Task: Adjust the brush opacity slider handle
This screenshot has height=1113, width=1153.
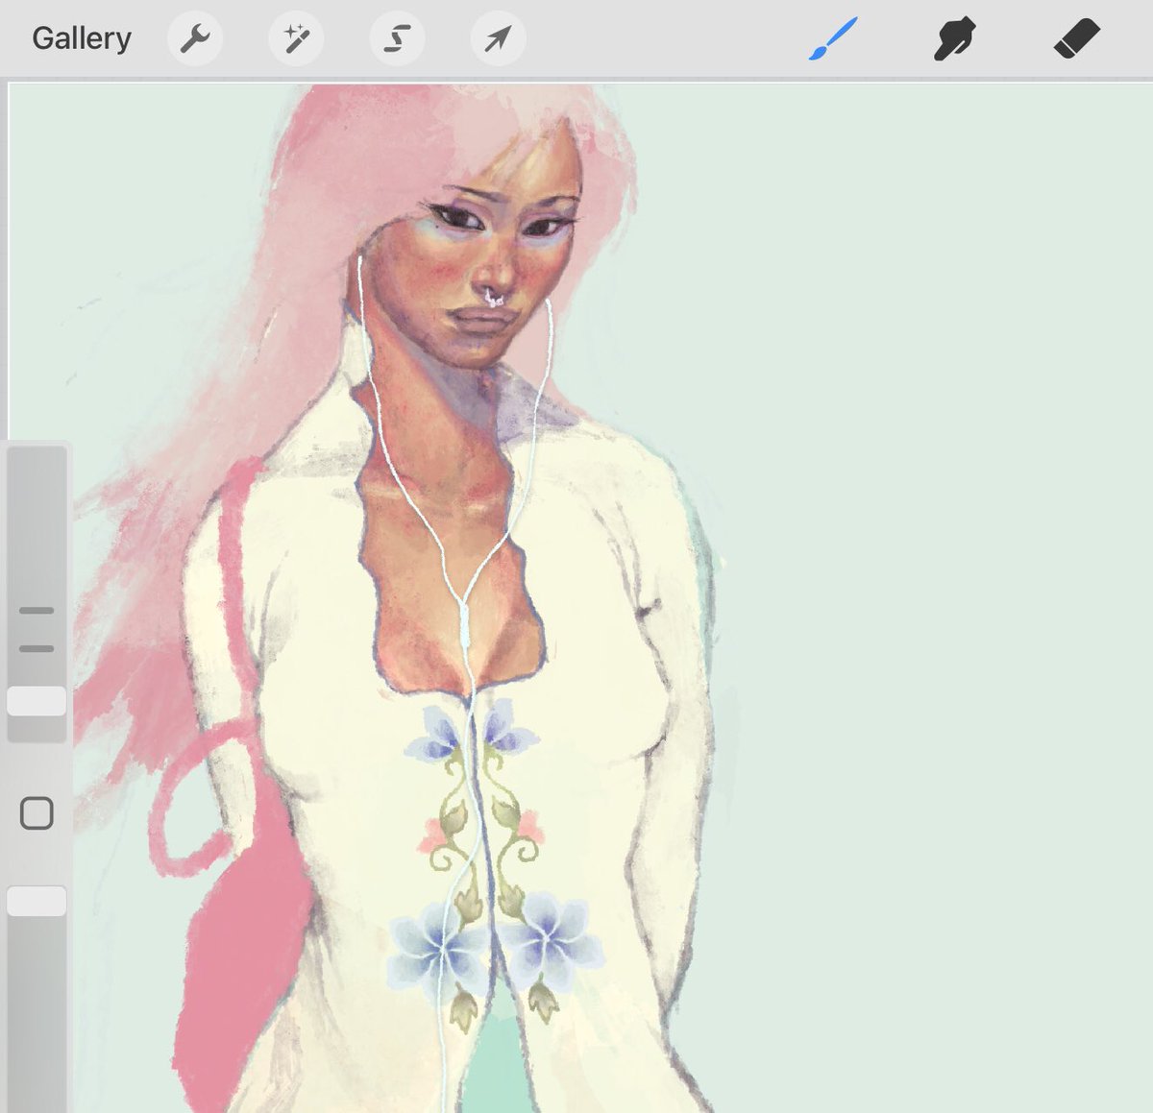Action: 37,901
